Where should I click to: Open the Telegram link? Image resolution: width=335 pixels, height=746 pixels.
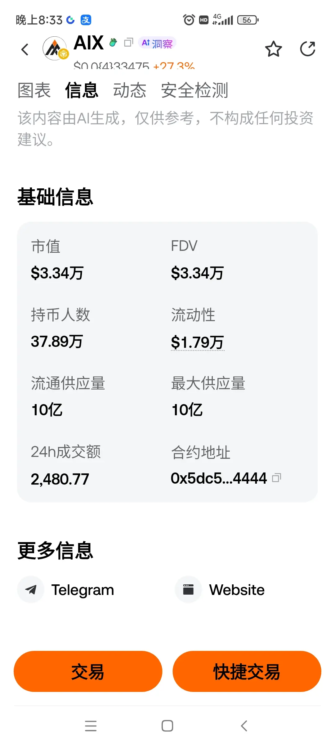[83, 590]
